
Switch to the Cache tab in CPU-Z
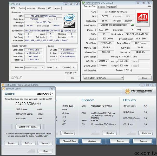click(x=22, y=8)
